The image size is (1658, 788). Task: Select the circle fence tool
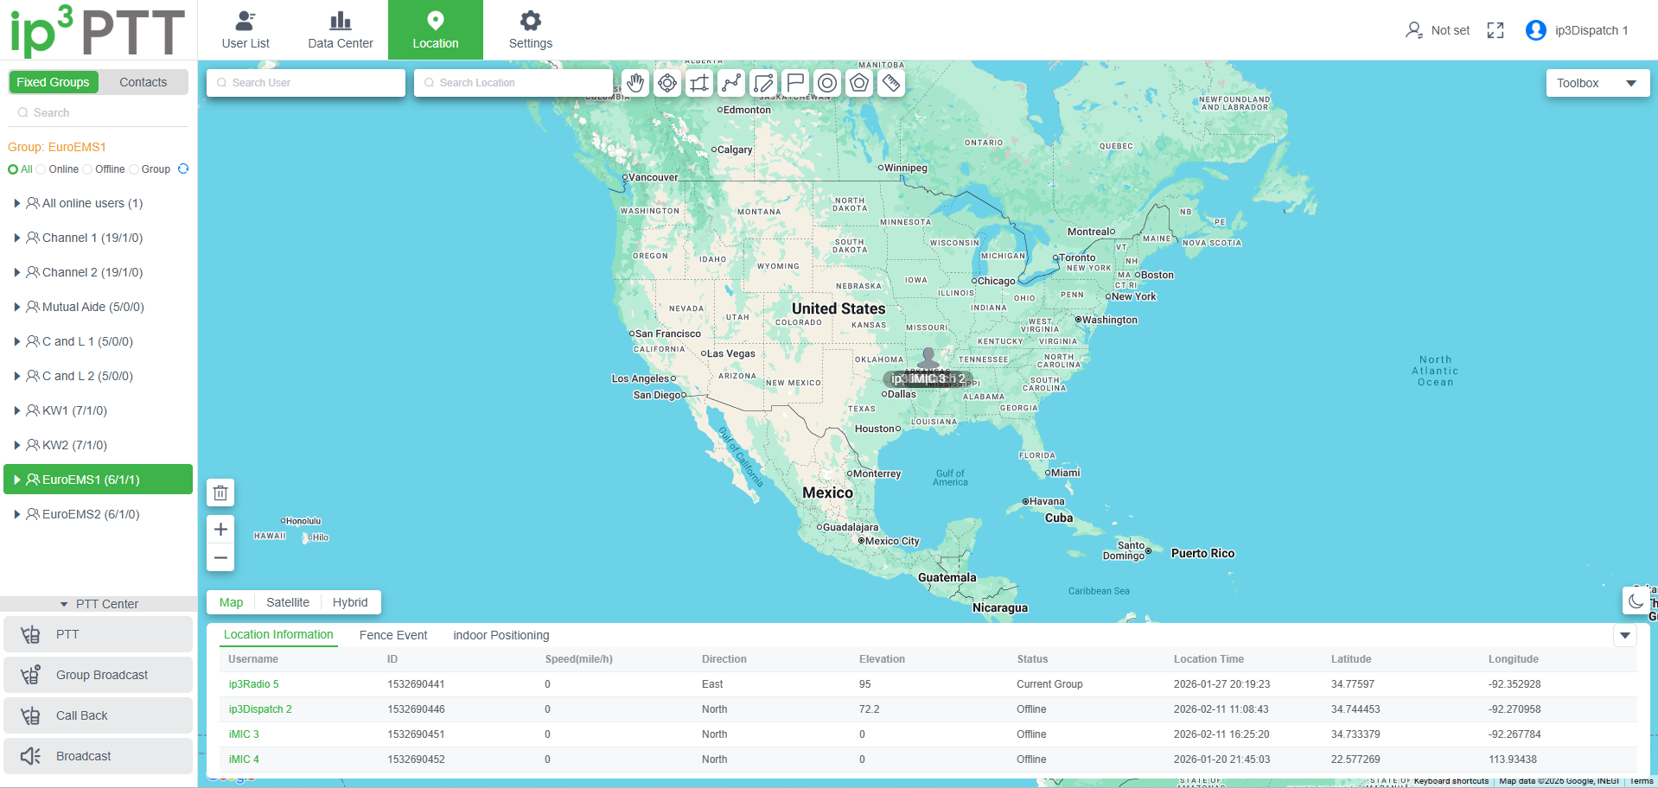(827, 83)
